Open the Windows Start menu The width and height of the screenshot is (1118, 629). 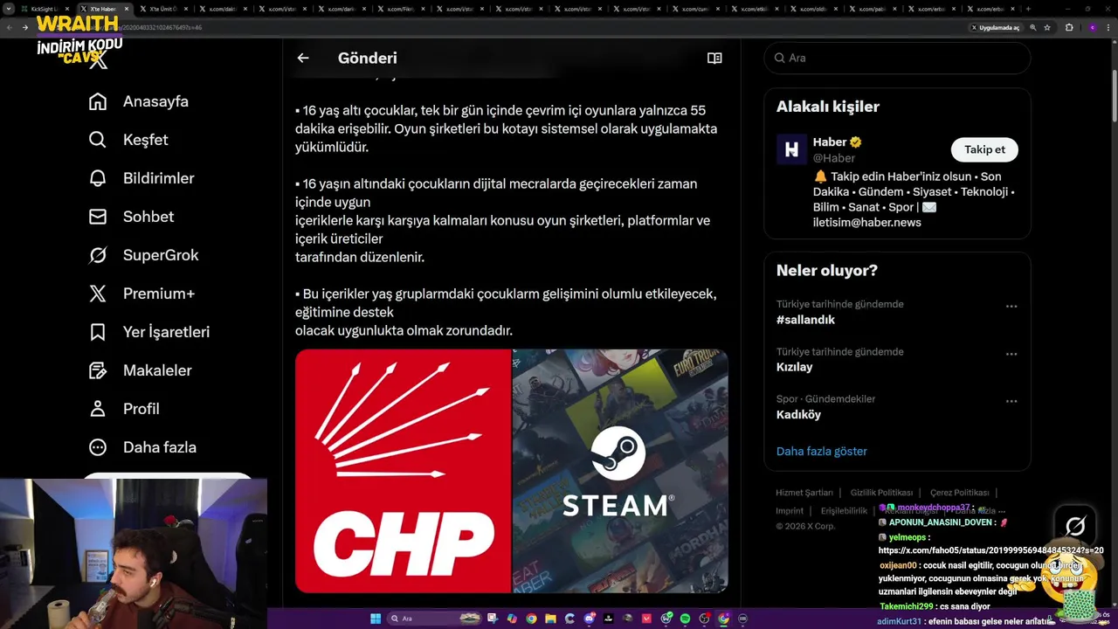[x=376, y=619]
